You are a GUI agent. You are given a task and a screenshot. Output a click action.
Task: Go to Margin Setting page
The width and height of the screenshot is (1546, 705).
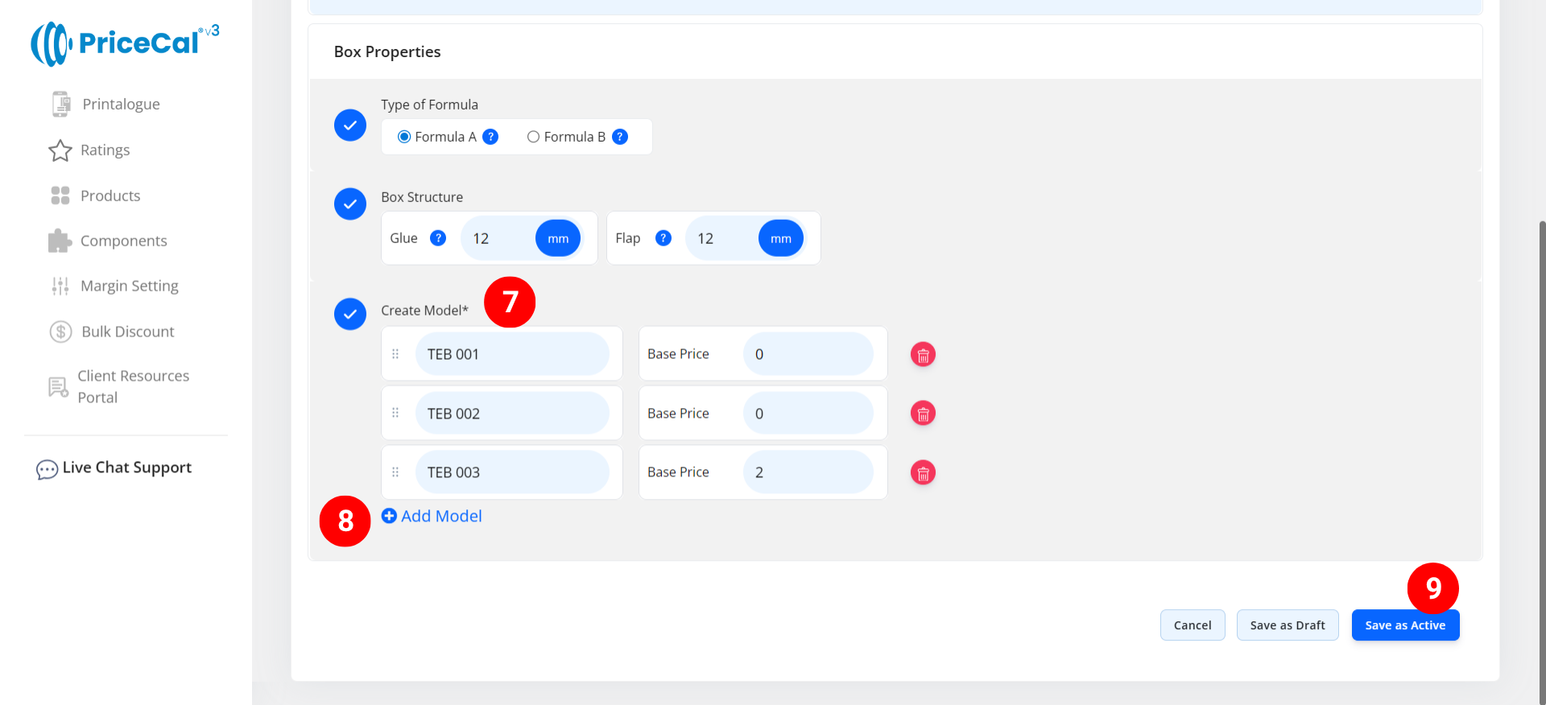[x=129, y=286]
